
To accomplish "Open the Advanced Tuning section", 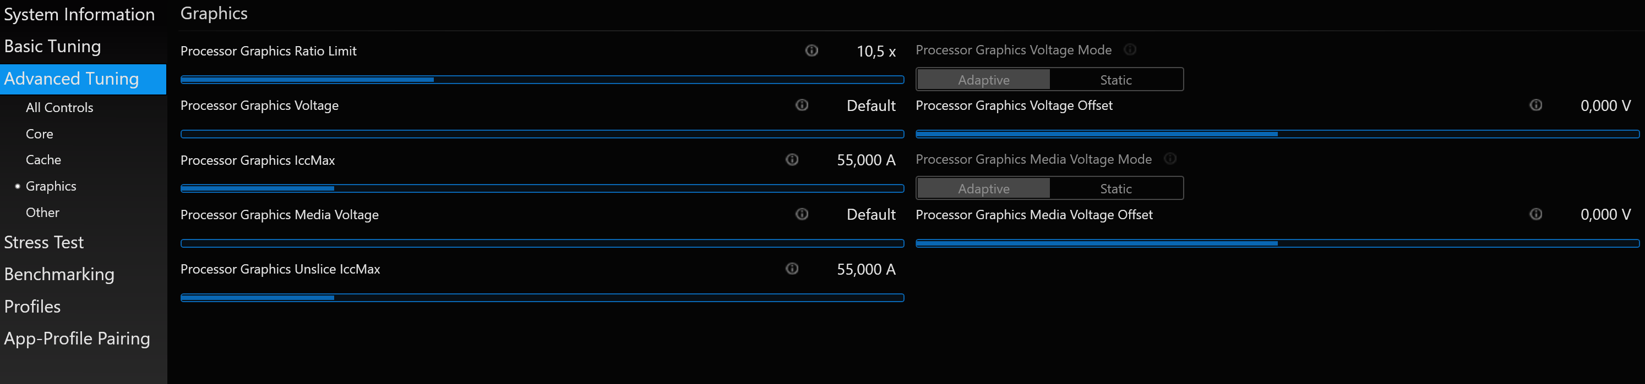I will click(72, 79).
